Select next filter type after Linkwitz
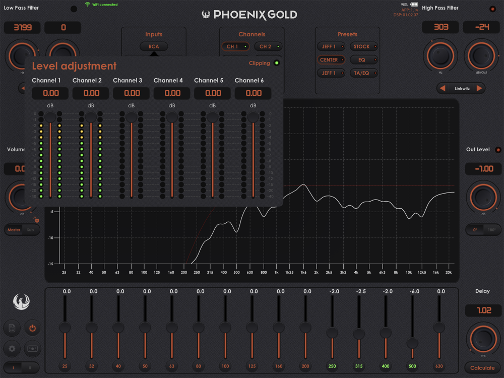 pyautogui.click(x=479, y=88)
